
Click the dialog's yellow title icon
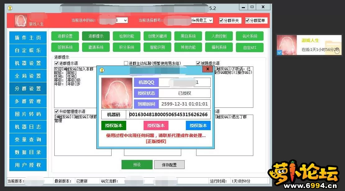click(102, 70)
